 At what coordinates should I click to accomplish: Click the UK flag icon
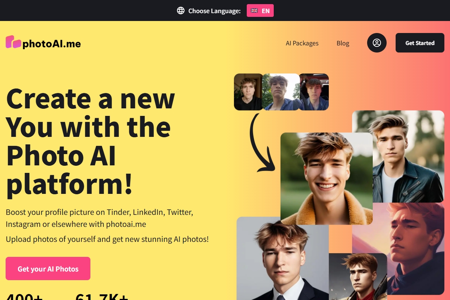(254, 10)
